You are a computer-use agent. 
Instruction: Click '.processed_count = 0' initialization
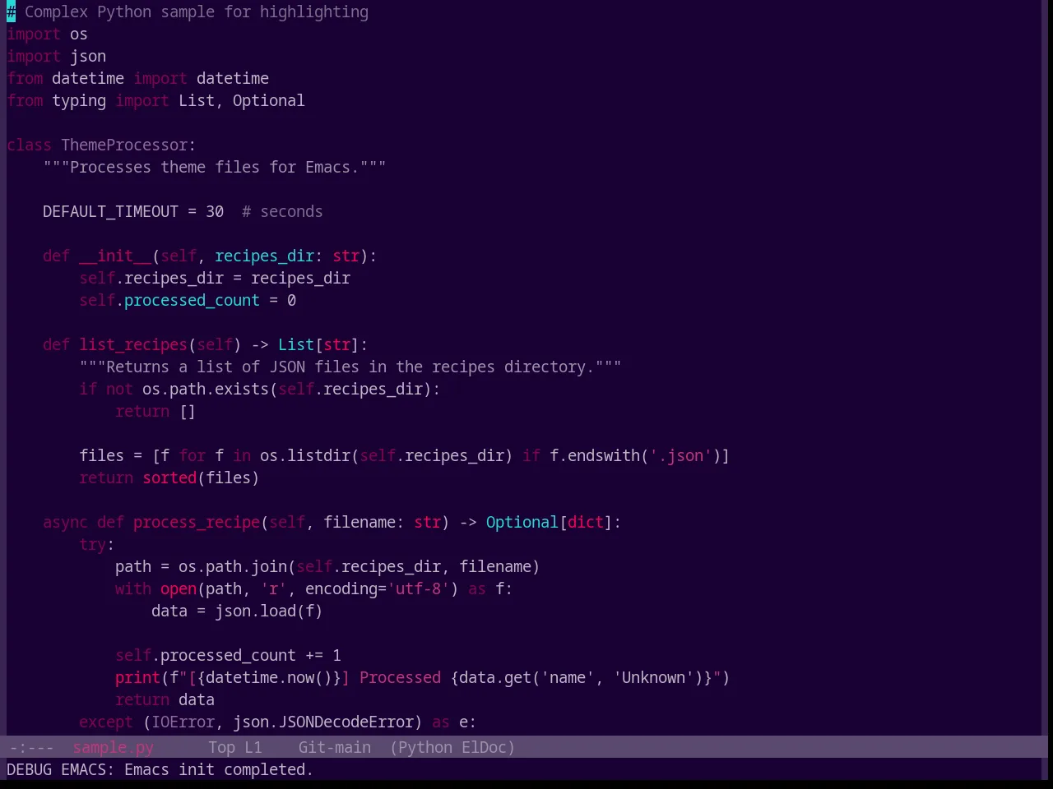[206, 300]
